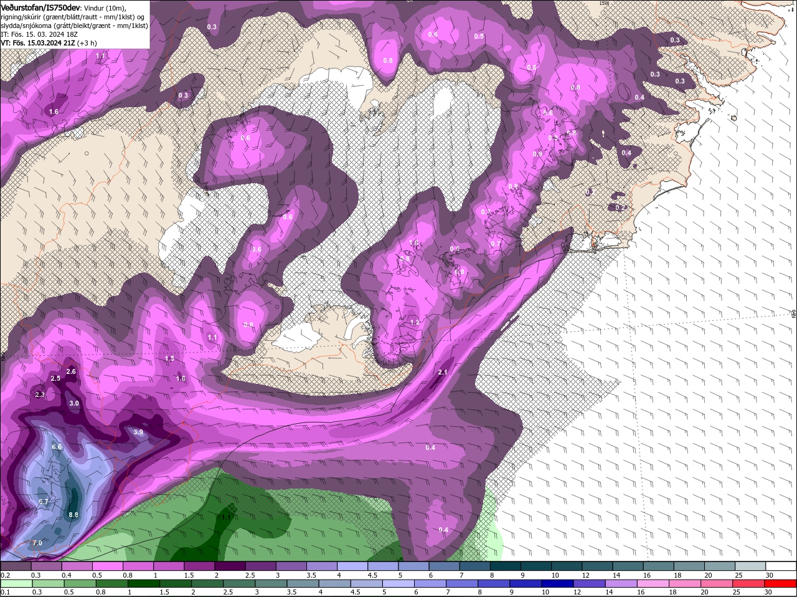
Task: Click the Veðurstofan/IS750dev title text
Action: tap(40, 7)
